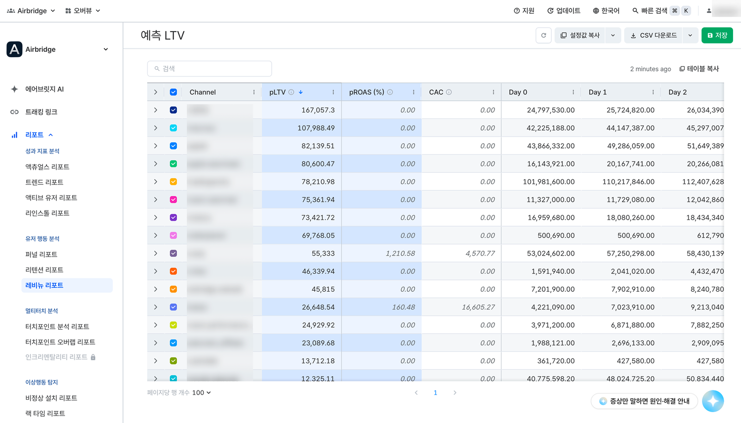
Task: Click the 트래킹 링크 link icon
Action: click(14, 112)
